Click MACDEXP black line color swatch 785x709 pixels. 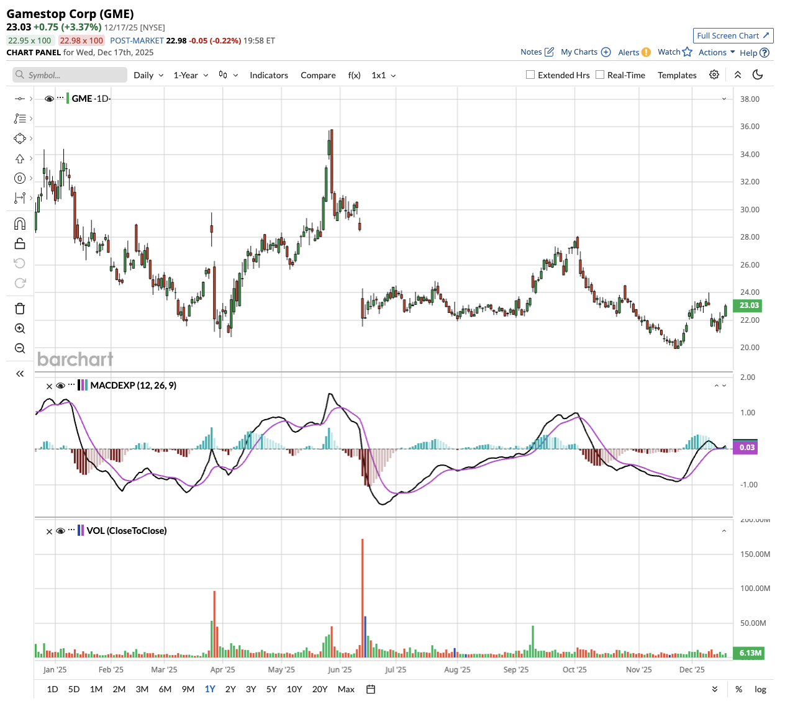point(79,386)
